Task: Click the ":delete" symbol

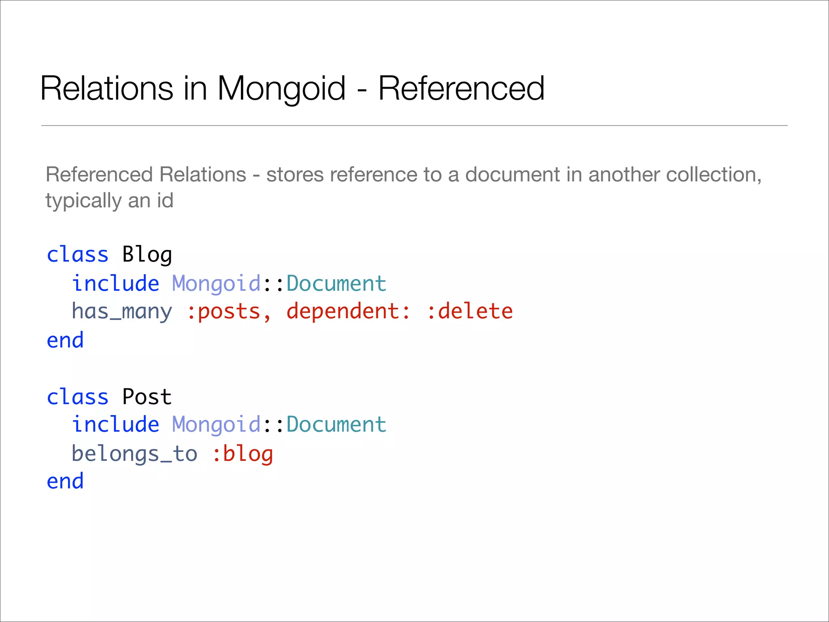Action: coord(470,311)
